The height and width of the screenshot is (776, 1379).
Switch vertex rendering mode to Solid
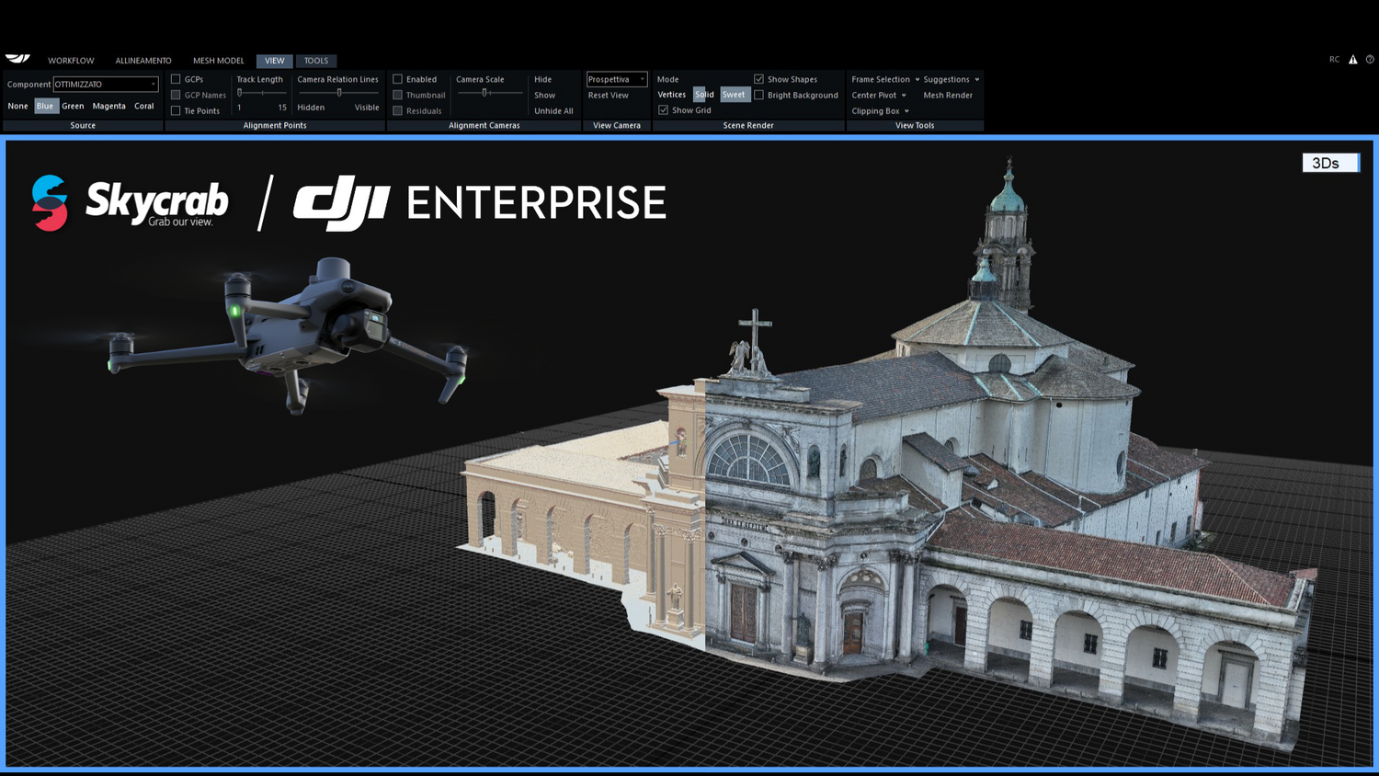click(x=704, y=94)
